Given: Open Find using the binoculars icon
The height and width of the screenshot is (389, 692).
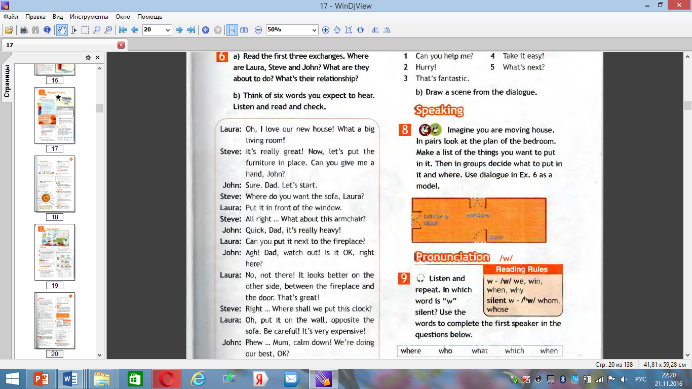Looking at the screenshot, I should (35, 30).
